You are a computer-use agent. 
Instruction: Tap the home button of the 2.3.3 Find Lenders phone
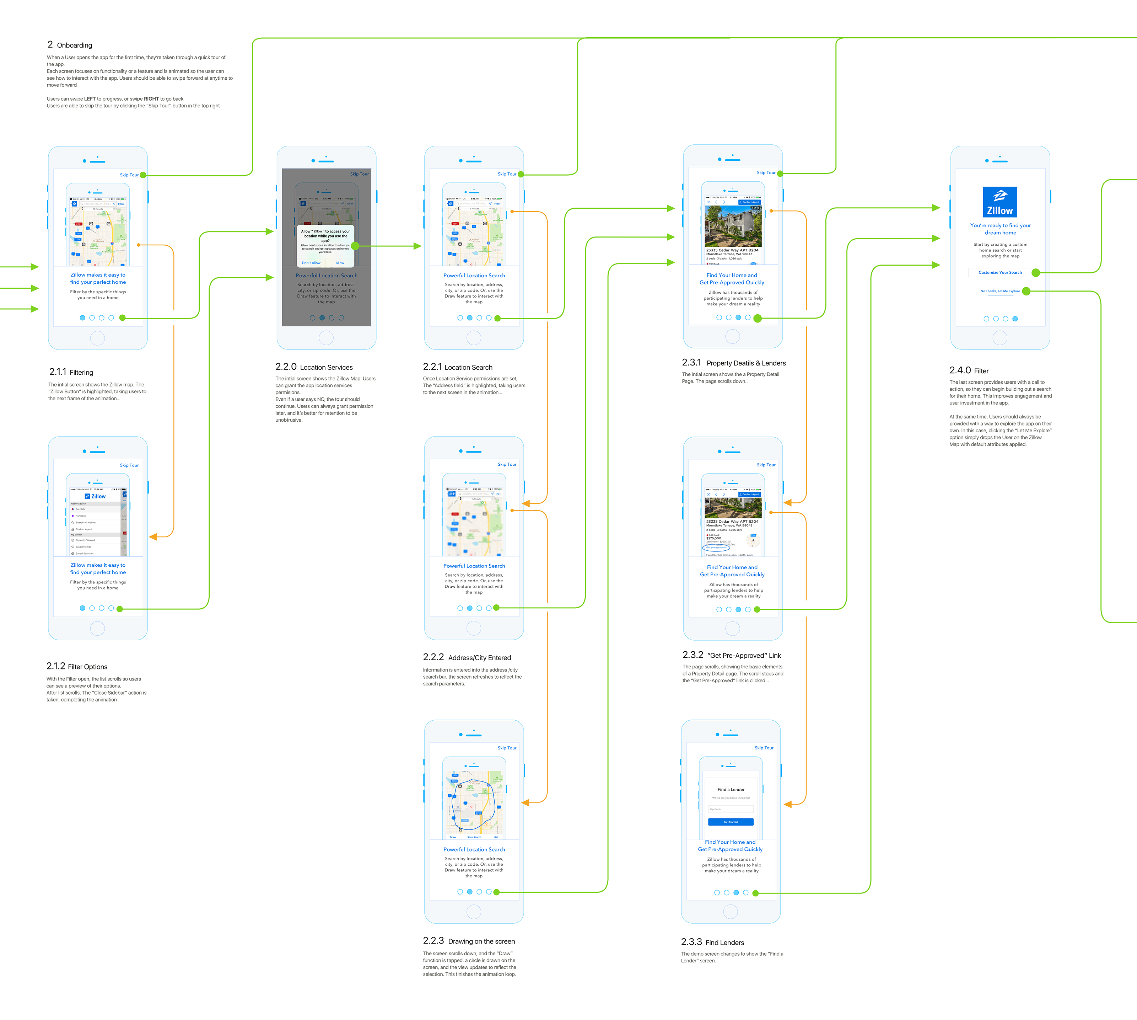(x=731, y=911)
